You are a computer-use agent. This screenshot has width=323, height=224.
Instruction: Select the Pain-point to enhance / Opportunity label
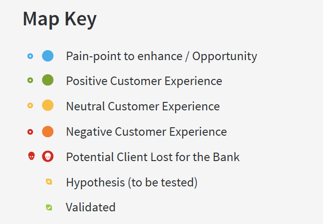point(161,56)
